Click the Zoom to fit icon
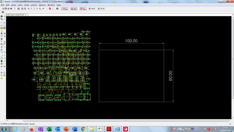The height and width of the screenshot is (132, 234). click(28, 8)
